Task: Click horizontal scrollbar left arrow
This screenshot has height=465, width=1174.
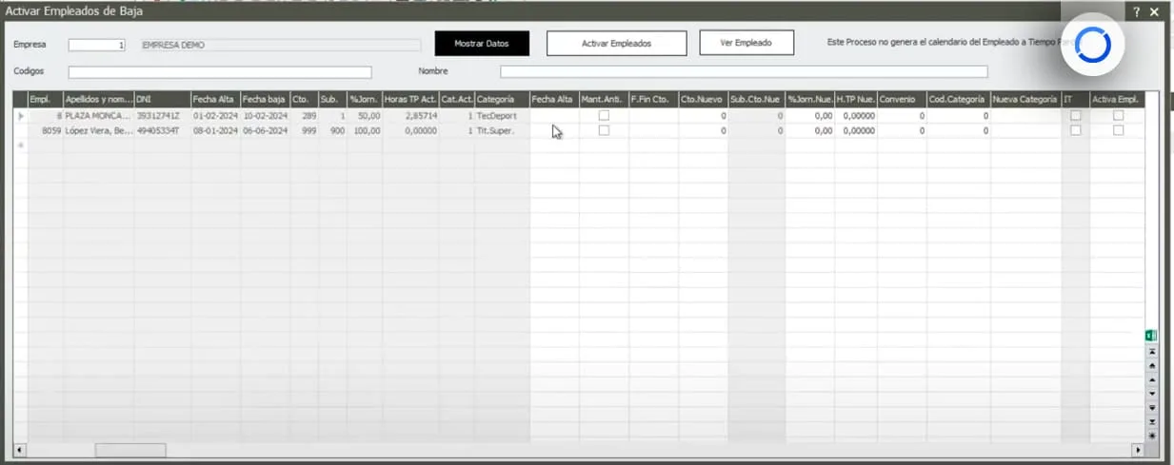Action: tap(21, 450)
